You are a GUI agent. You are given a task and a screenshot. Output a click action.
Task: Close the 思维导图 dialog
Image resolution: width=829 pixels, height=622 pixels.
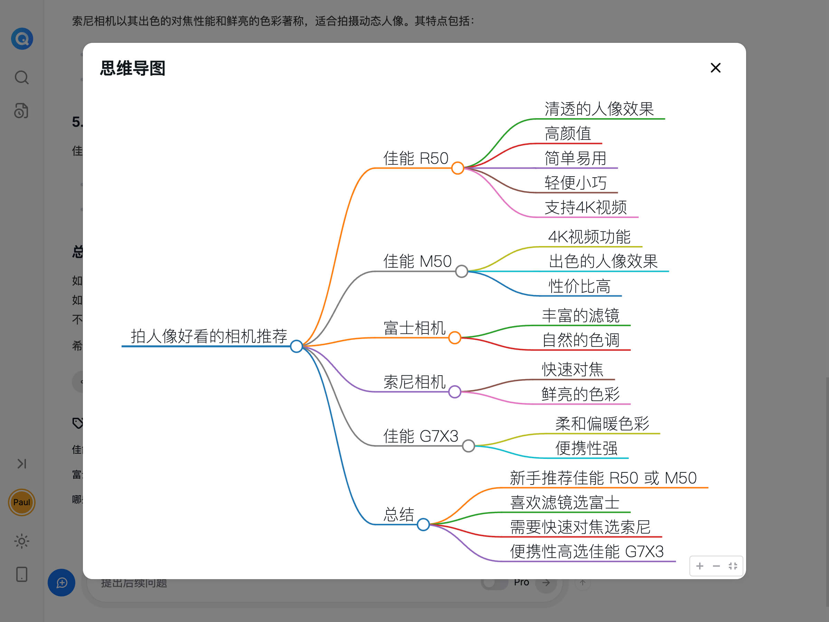coord(715,68)
